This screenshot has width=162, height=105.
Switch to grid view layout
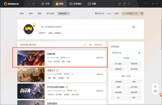point(90,45)
